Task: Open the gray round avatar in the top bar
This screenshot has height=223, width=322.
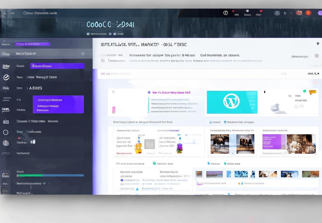Action: click(x=277, y=13)
